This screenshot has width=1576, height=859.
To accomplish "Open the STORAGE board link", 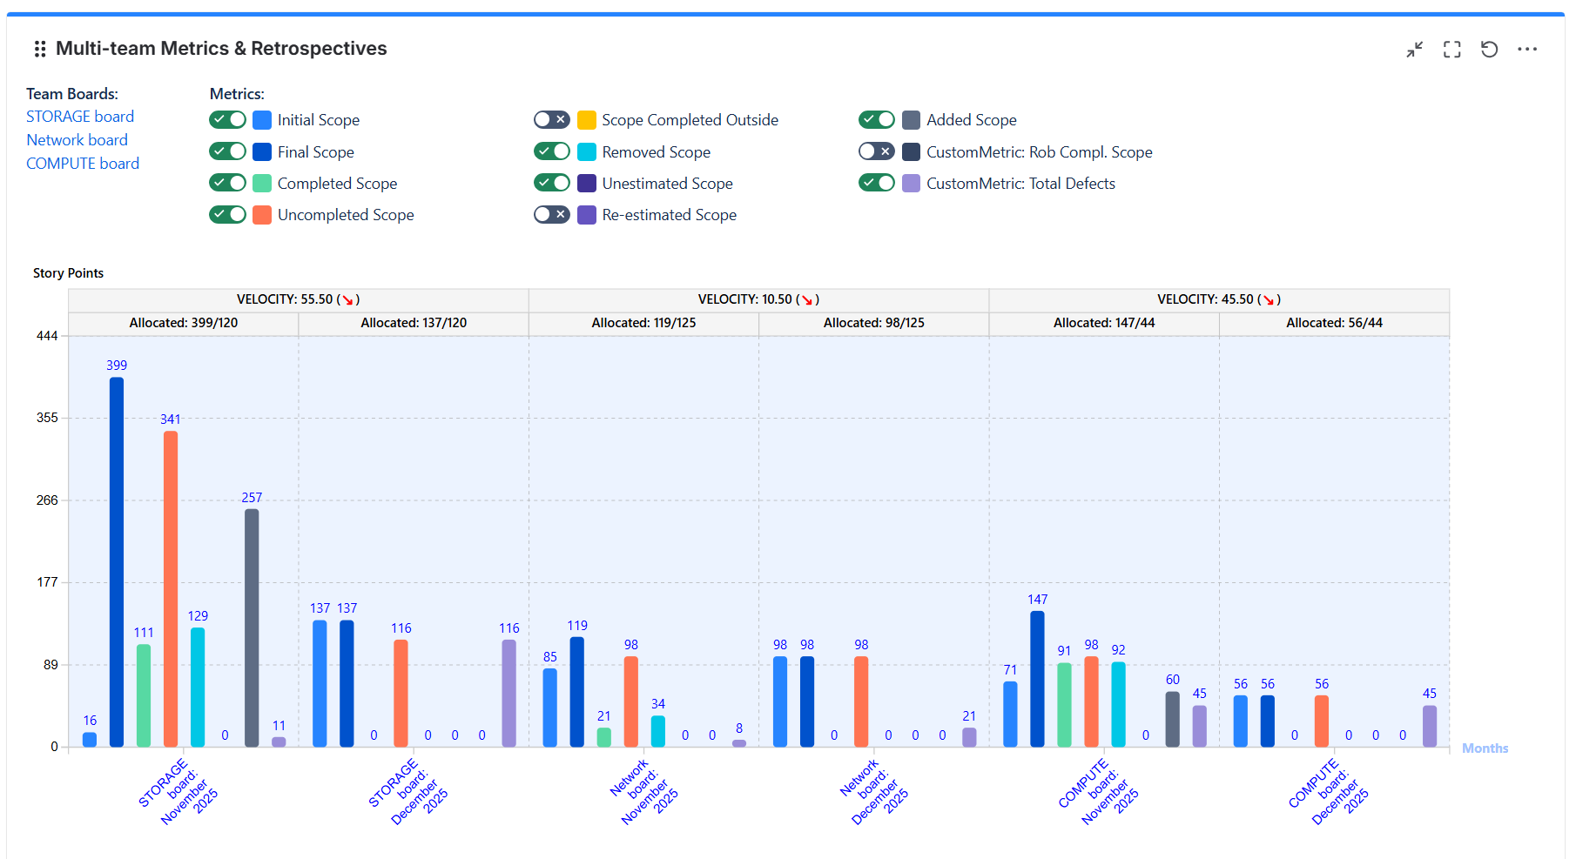I will (80, 117).
